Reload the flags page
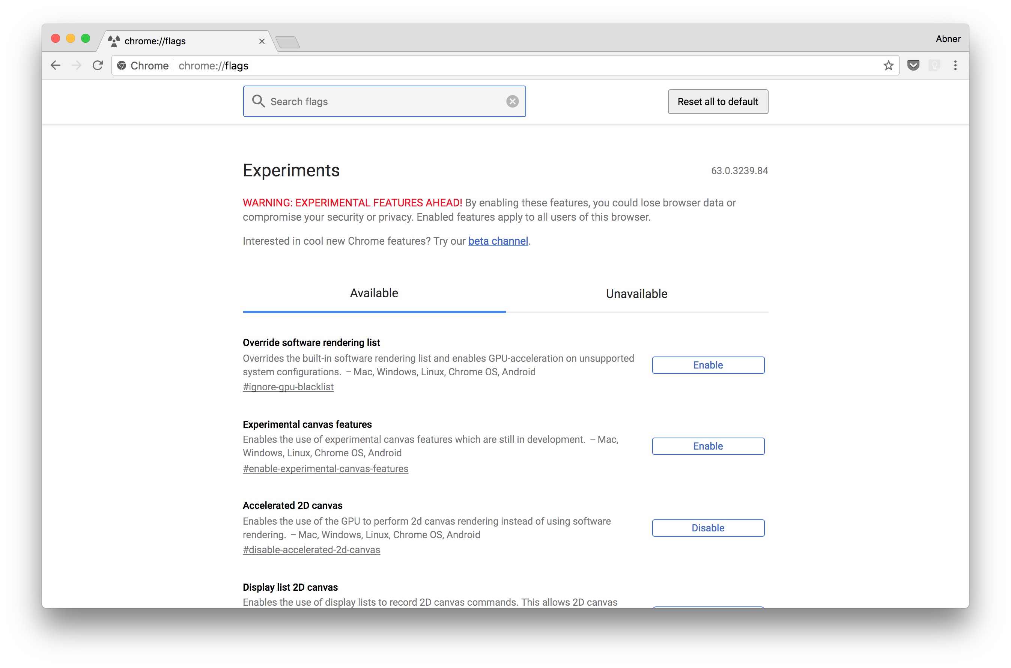1011x668 pixels. [x=98, y=65]
